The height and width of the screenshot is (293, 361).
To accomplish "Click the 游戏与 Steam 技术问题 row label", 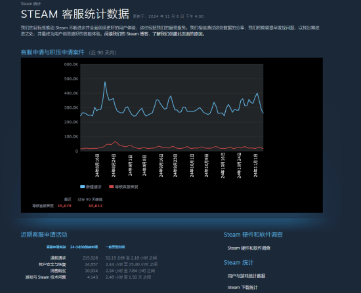I will [45, 277].
